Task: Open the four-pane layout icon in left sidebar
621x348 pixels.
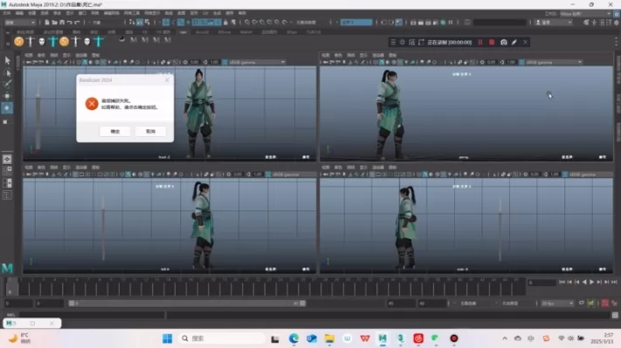Action: 7,171
